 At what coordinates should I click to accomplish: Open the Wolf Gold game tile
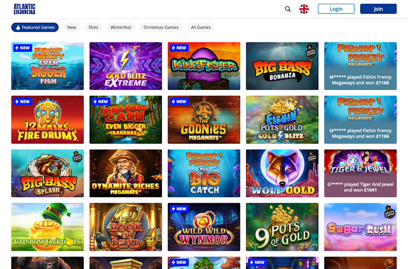[x=282, y=173]
